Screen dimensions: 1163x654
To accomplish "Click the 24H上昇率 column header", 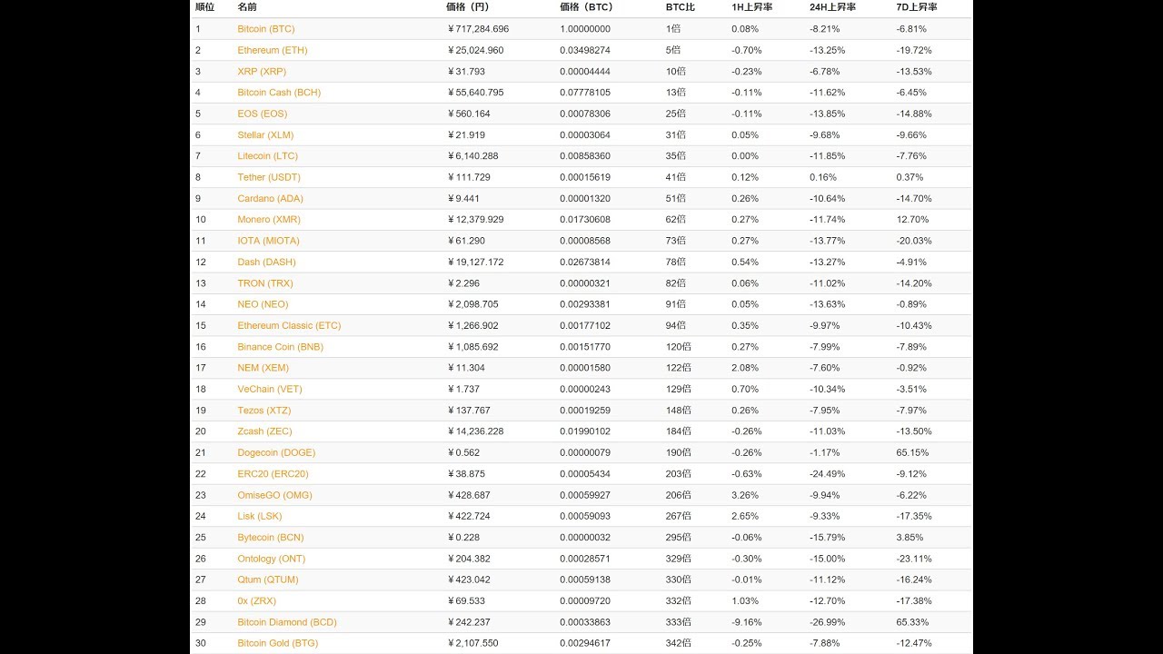I will coord(832,7).
